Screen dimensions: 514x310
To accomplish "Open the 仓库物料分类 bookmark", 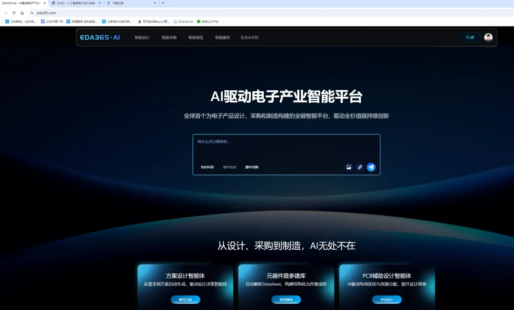I will [x=117, y=21].
